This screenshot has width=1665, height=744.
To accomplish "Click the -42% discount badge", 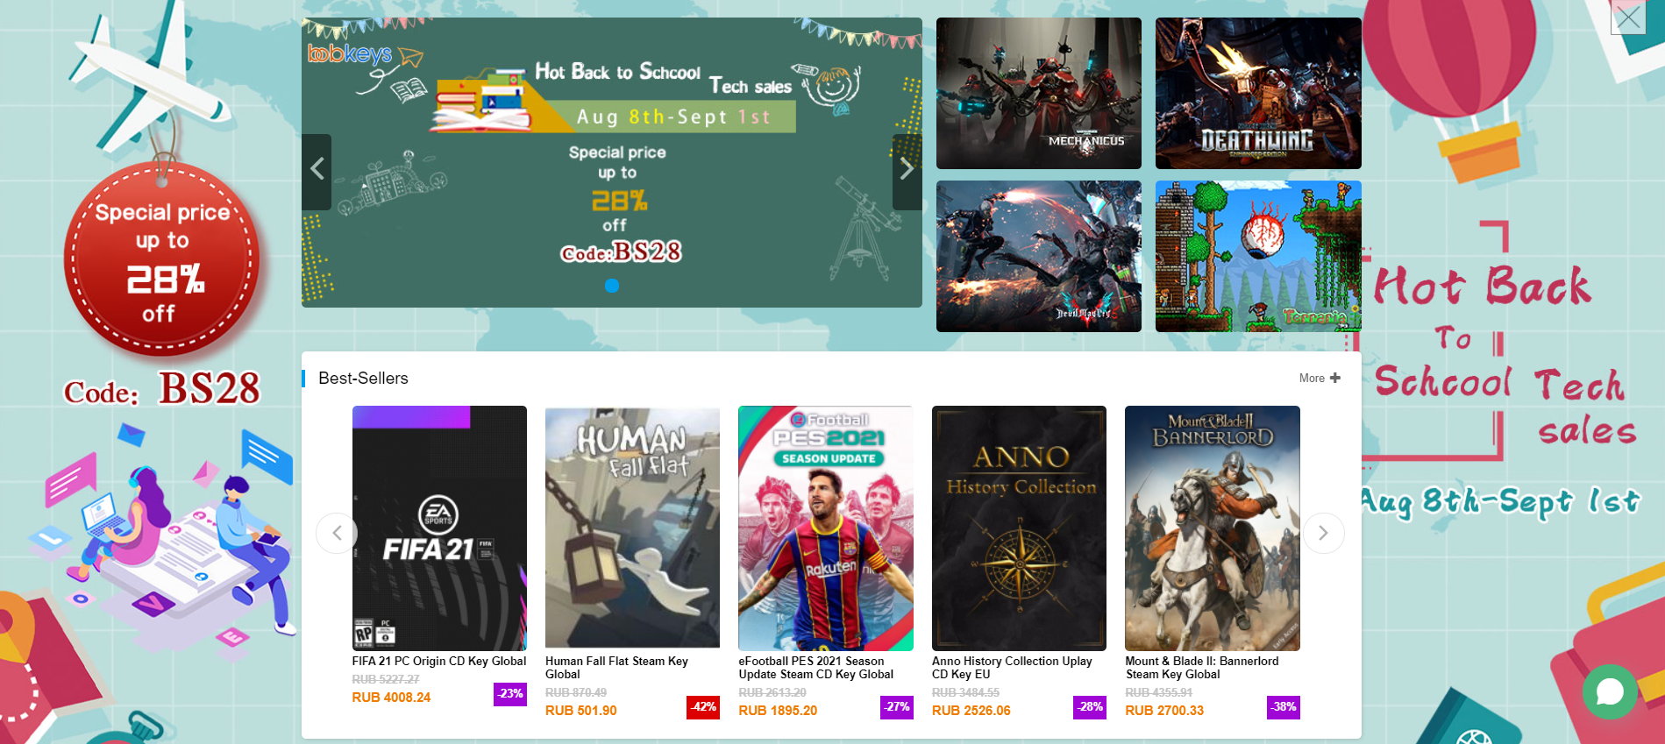I will click(703, 706).
